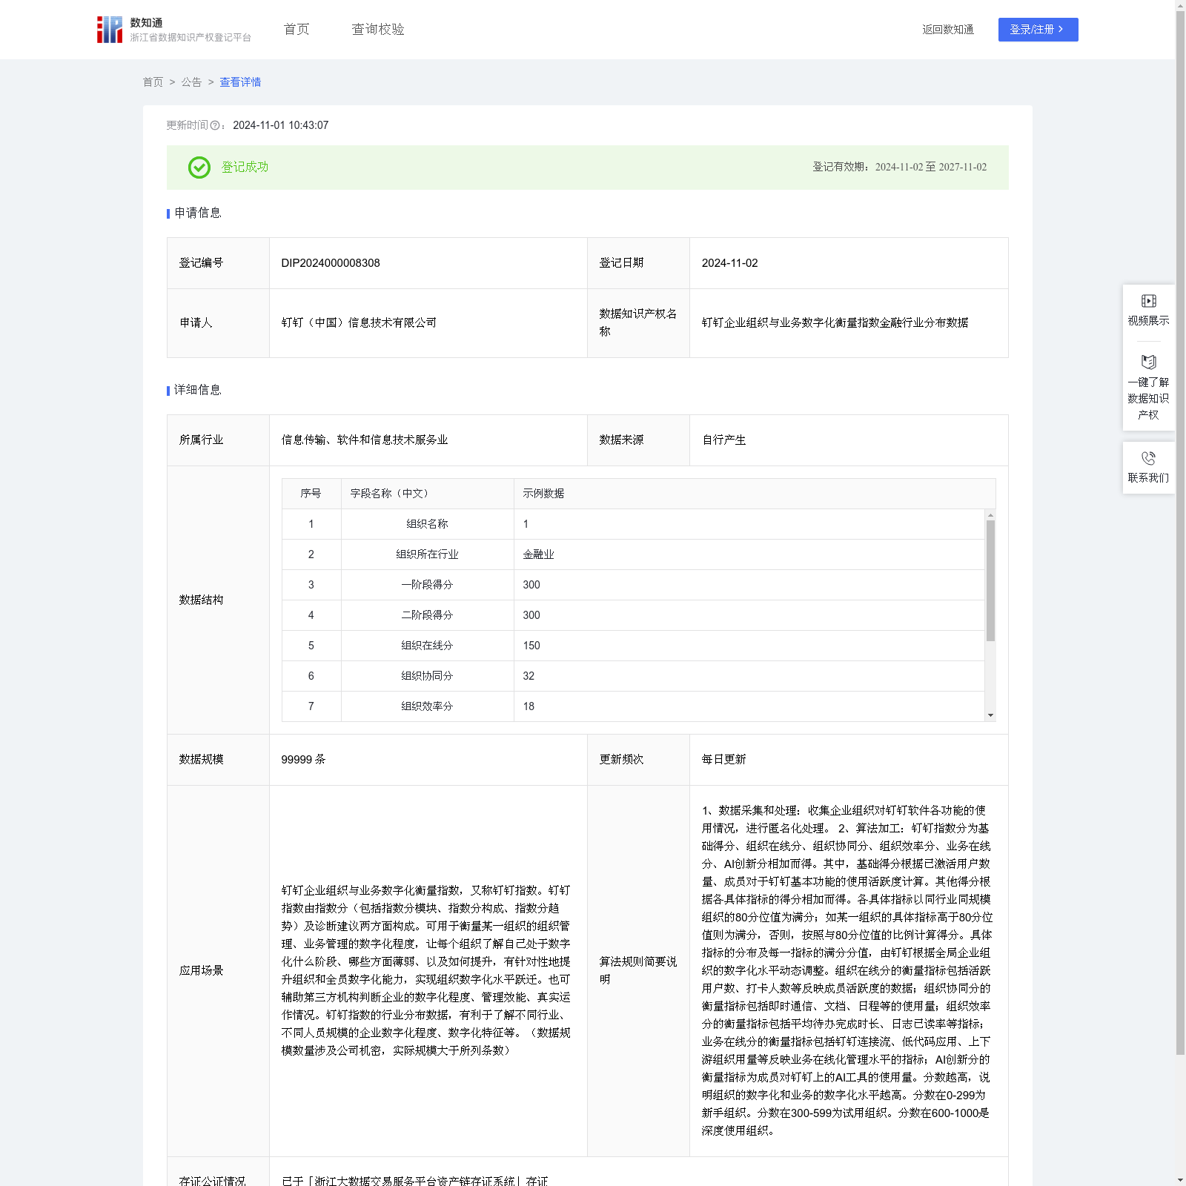Click the 每日更新 frequency value
The height and width of the screenshot is (1186, 1186).
[723, 760]
